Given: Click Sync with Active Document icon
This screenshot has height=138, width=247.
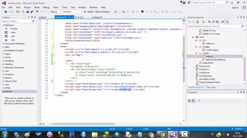Looking at the screenshot, I should (x=209, y=22).
